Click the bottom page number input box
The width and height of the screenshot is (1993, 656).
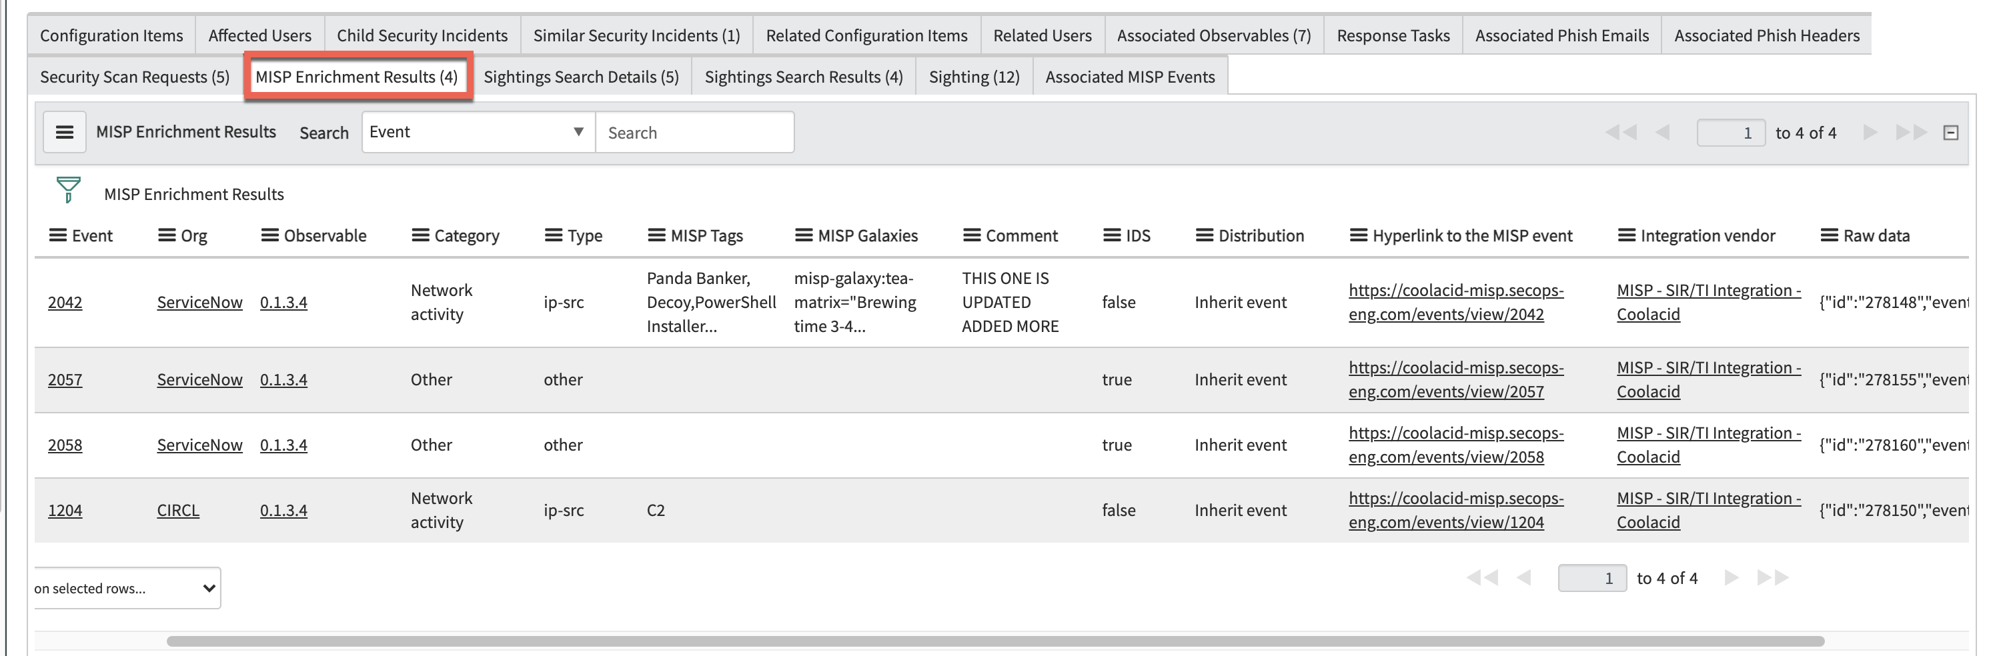(1592, 578)
